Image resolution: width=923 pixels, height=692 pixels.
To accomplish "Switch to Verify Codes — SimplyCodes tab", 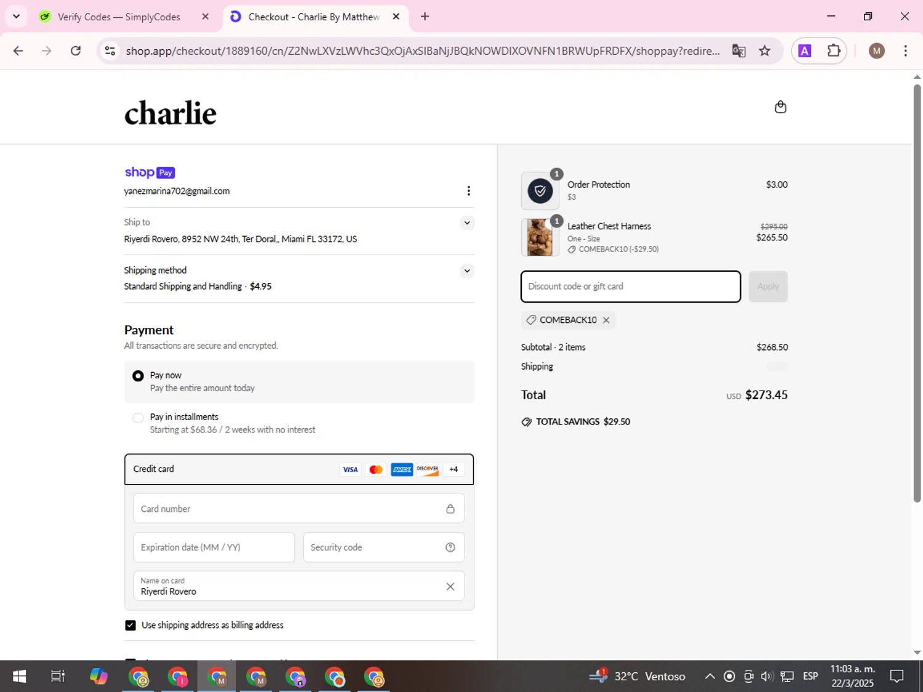I will point(119,17).
